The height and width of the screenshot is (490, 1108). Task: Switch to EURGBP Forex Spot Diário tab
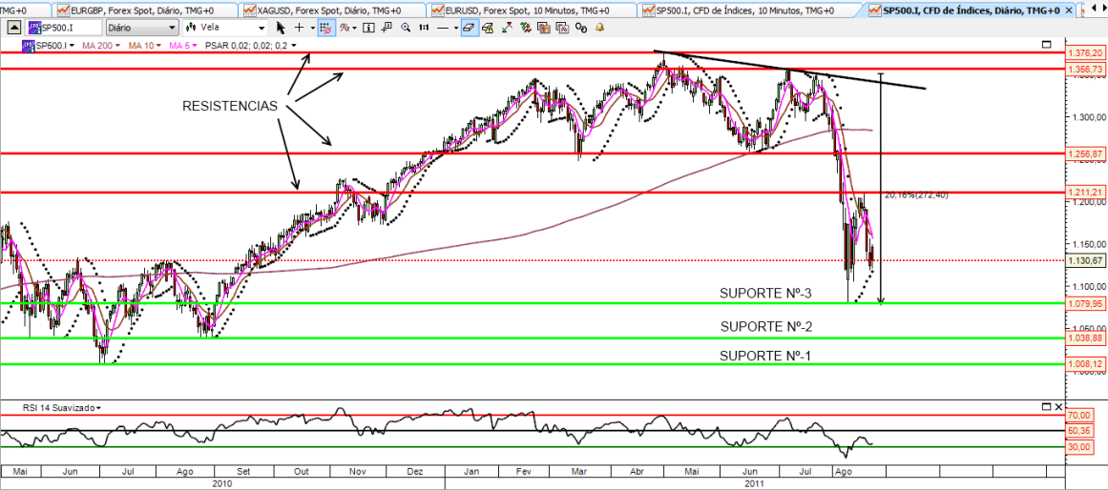pyautogui.click(x=145, y=10)
